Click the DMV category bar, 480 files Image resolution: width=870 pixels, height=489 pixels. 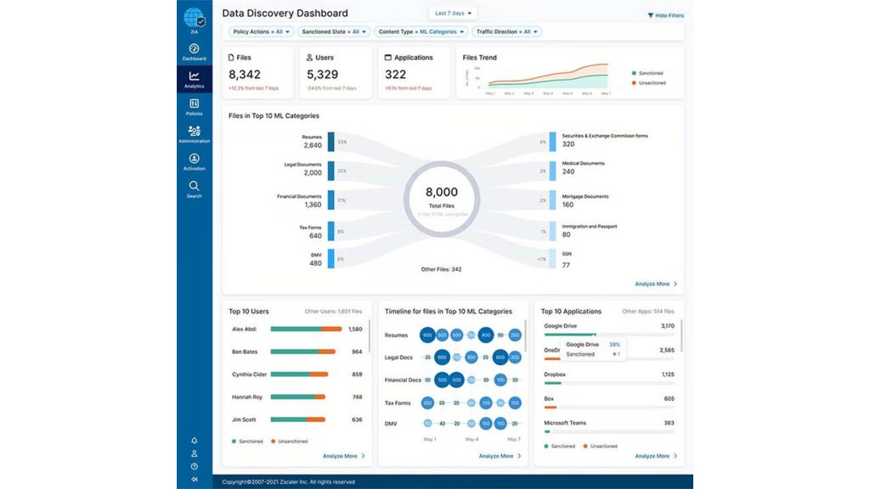(x=330, y=258)
